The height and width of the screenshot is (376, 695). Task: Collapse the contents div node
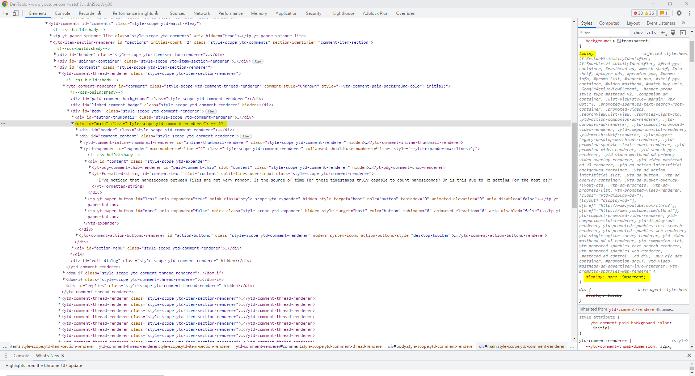pyautogui.click(x=55, y=67)
